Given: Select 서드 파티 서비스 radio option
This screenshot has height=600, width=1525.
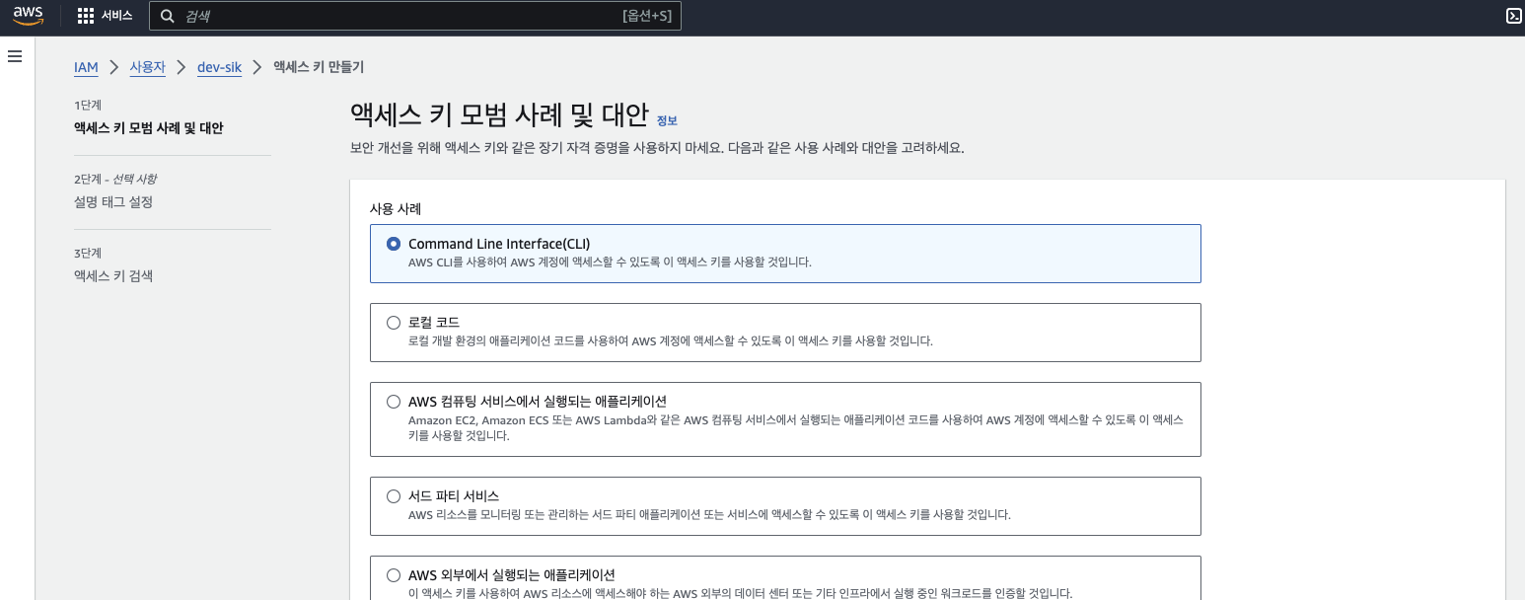Looking at the screenshot, I should (394, 496).
